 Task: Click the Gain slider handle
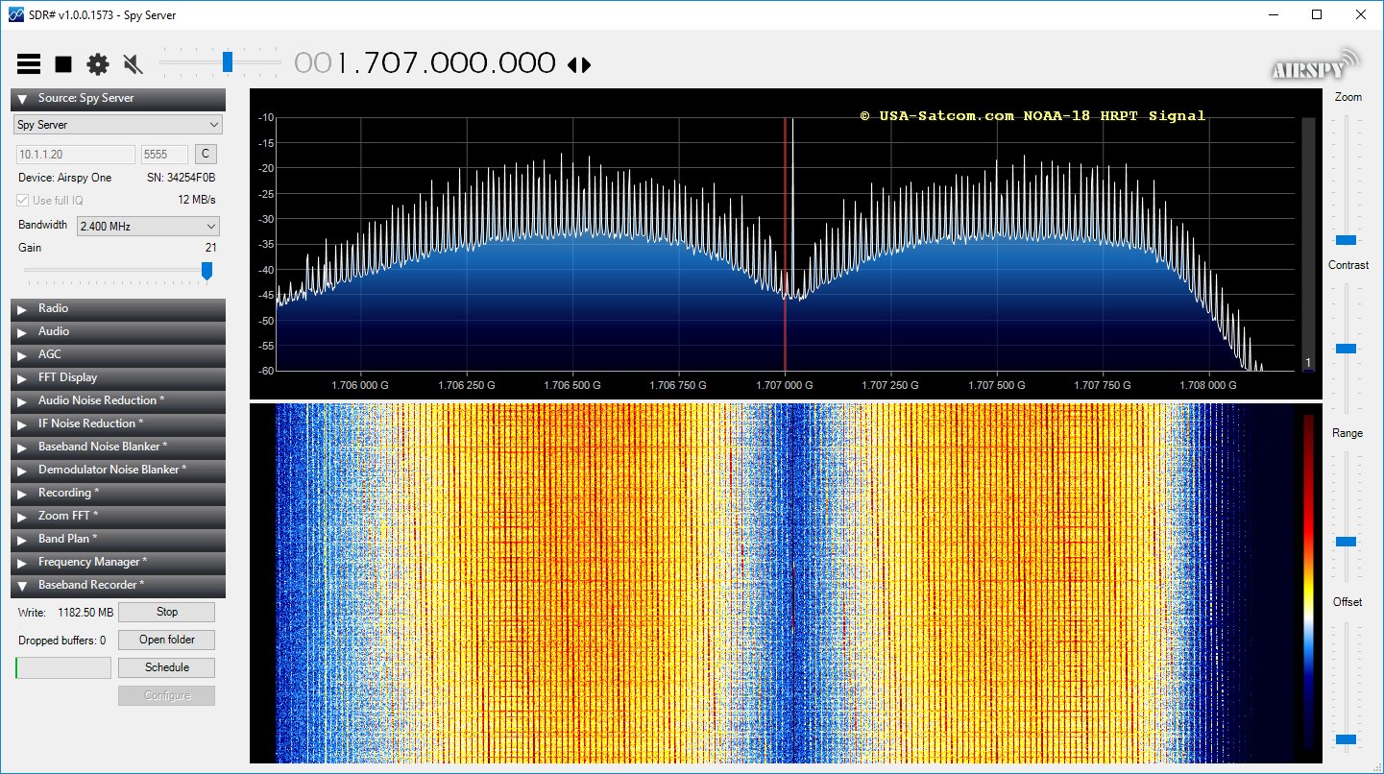coord(206,272)
